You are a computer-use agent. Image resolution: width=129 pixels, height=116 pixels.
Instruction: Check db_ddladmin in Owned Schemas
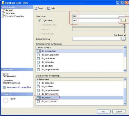pyautogui.click(x=38, y=66)
